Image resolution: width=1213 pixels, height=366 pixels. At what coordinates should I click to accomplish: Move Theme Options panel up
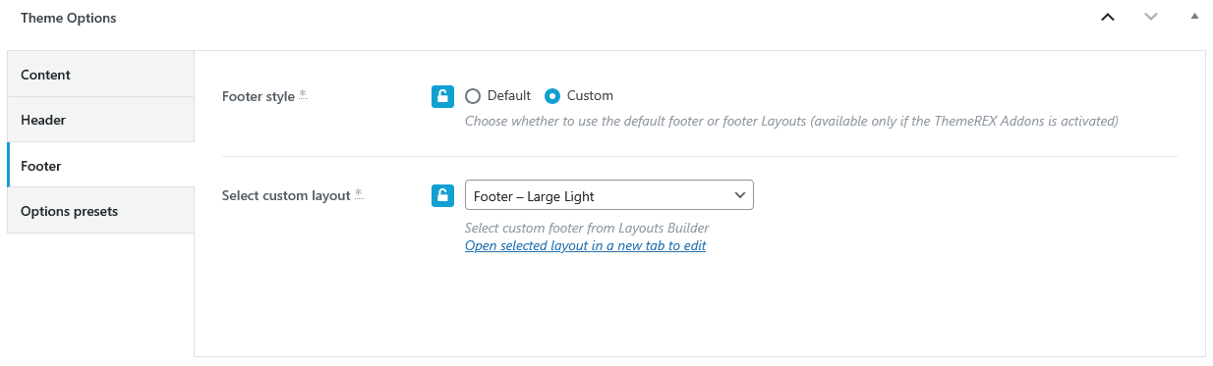coord(1108,18)
